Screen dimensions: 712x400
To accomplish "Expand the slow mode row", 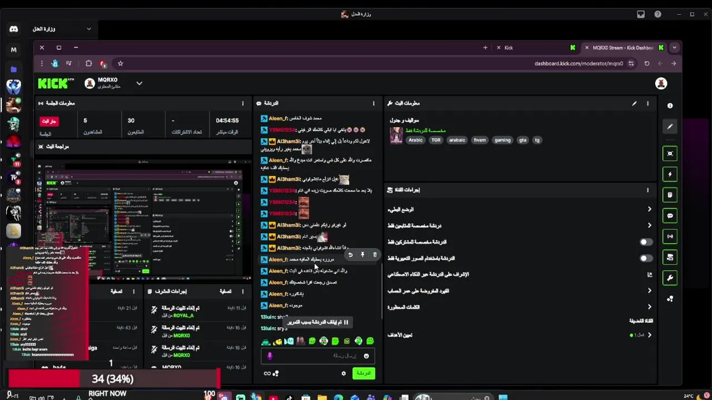I will pyautogui.click(x=520, y=209).
